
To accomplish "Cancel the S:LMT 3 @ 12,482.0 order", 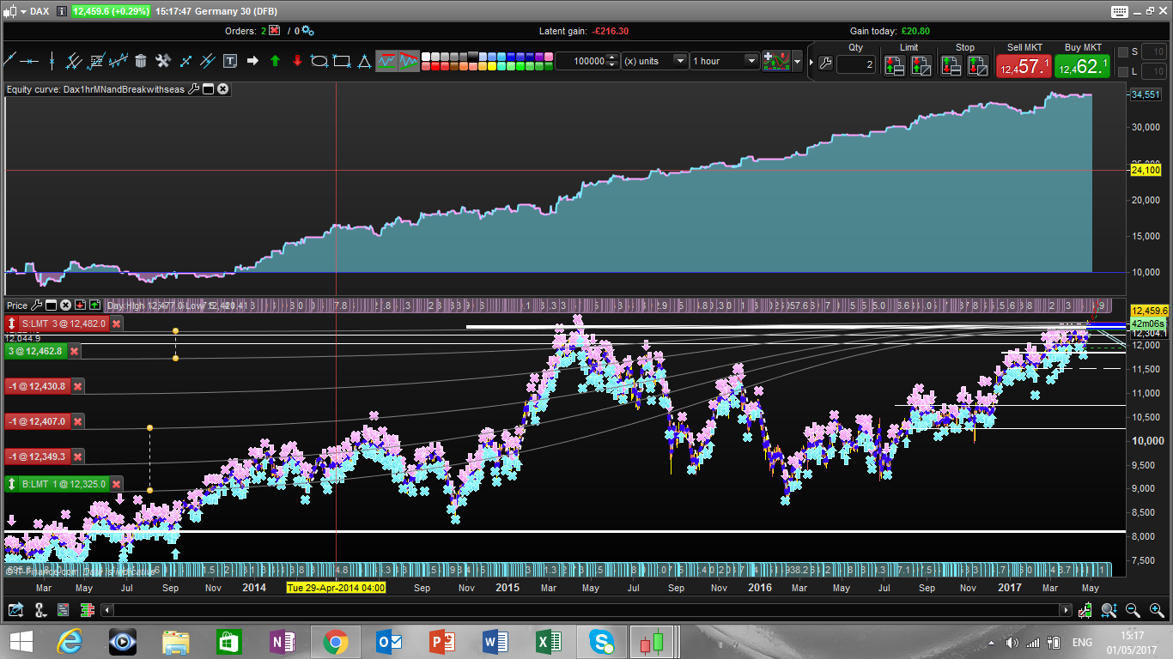I will 116,323.
